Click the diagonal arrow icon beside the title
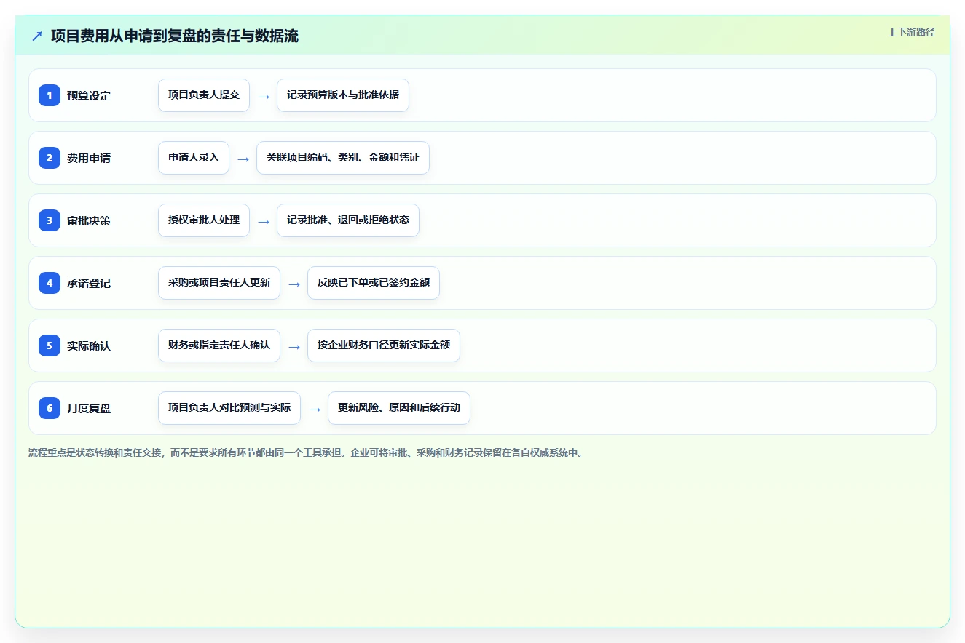Viewport: 965px width, 643px height. pyautogui.click(x=37, y=36)
